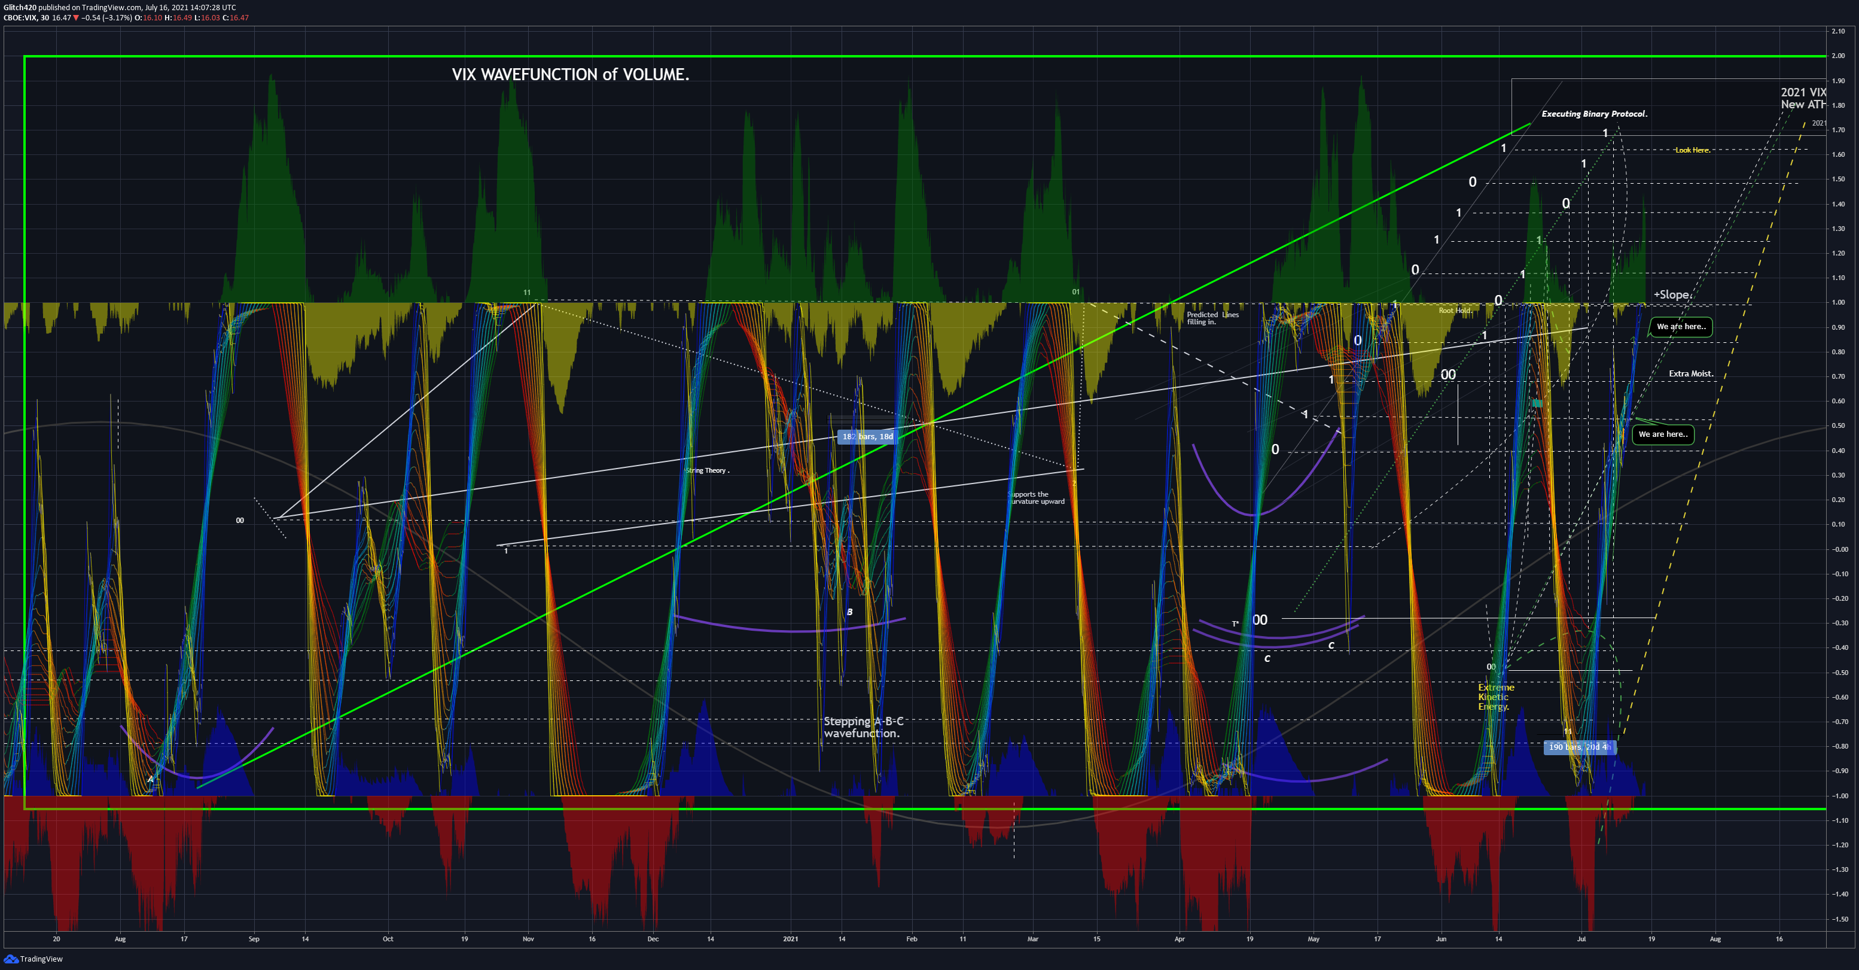The height and width of the screenshot is (970, 1859).
Task: Select the 'VIX WAVEFUNCTION of VOLUME.' title text
Action: (570, 74)
